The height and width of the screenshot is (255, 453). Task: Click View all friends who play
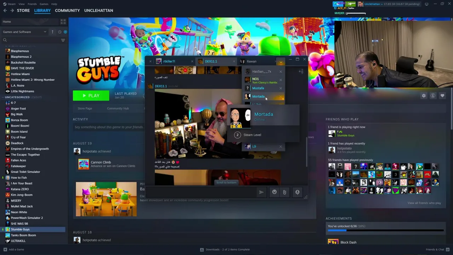pos(424,203)
